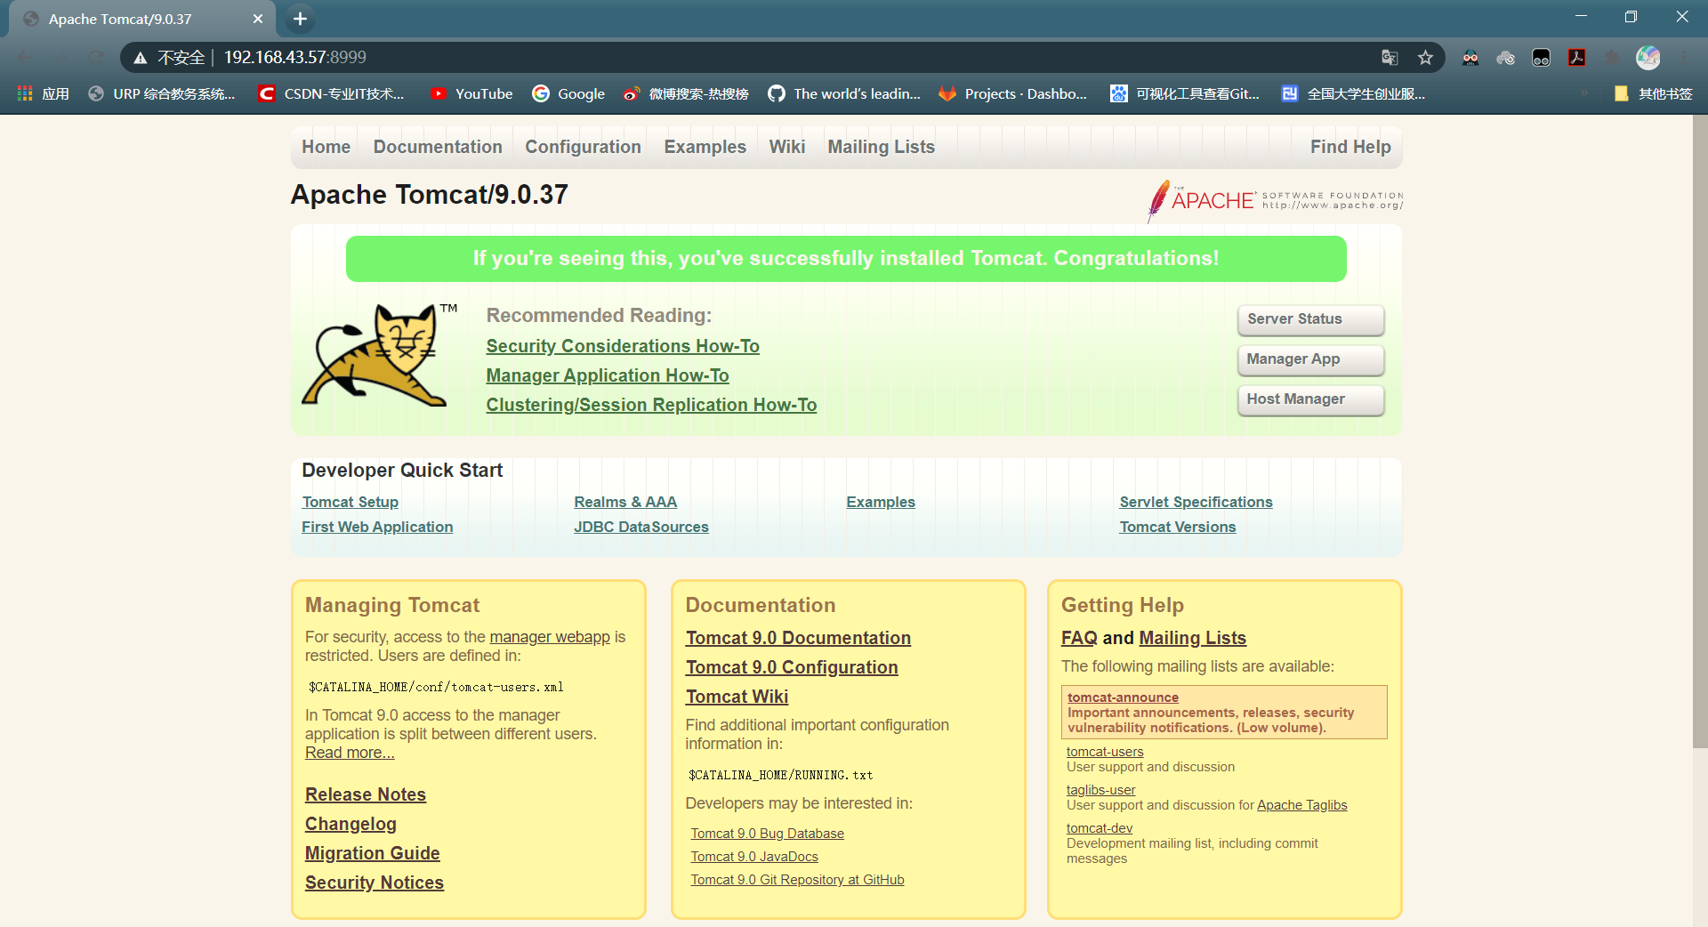The height and width of the screenshot is (927, 1708).
Task: Open the user profile avatar
Action: pos(1648,58)
